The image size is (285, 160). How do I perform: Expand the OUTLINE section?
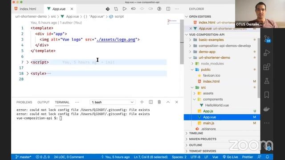tap(195, 145)
